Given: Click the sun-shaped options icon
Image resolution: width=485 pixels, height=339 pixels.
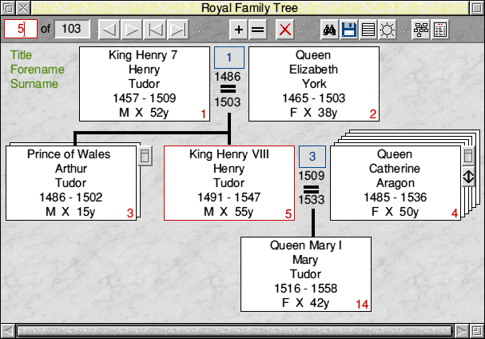Looking at the screenshot, I should (x=387, y=30).
